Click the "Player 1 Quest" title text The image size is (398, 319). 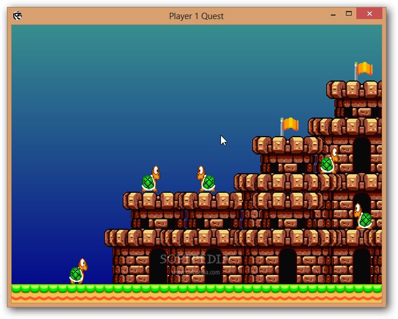[196, 16]
